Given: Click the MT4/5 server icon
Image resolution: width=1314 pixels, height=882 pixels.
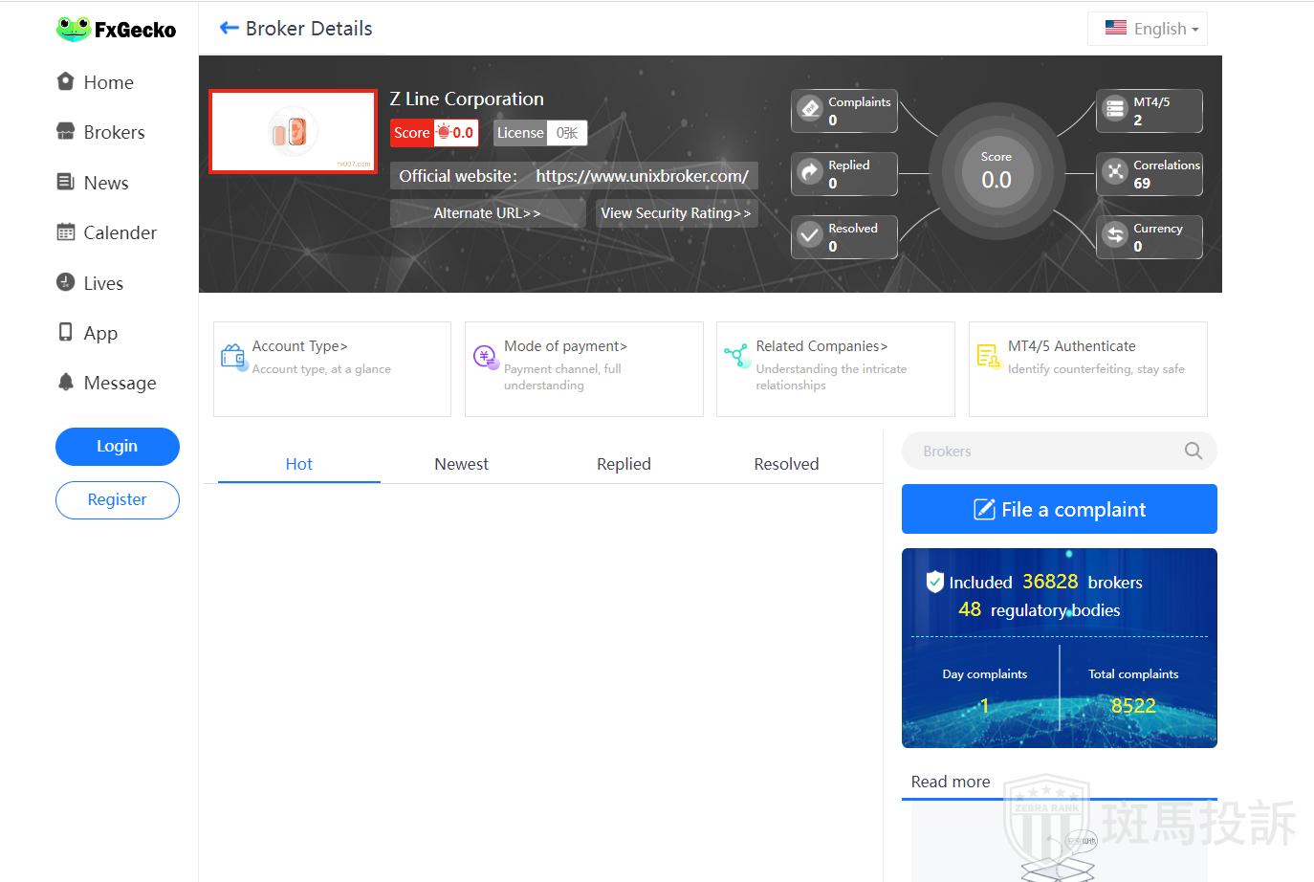Looking at the screenshot, I should pyautogui.click(x=1115, y=109).
